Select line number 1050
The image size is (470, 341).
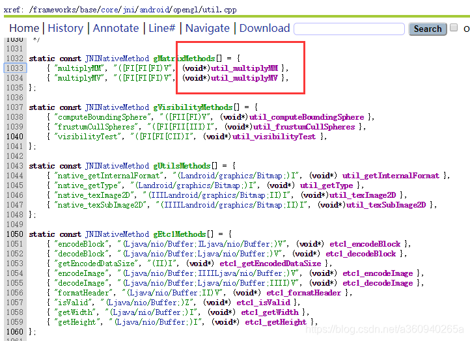point(15,234)
